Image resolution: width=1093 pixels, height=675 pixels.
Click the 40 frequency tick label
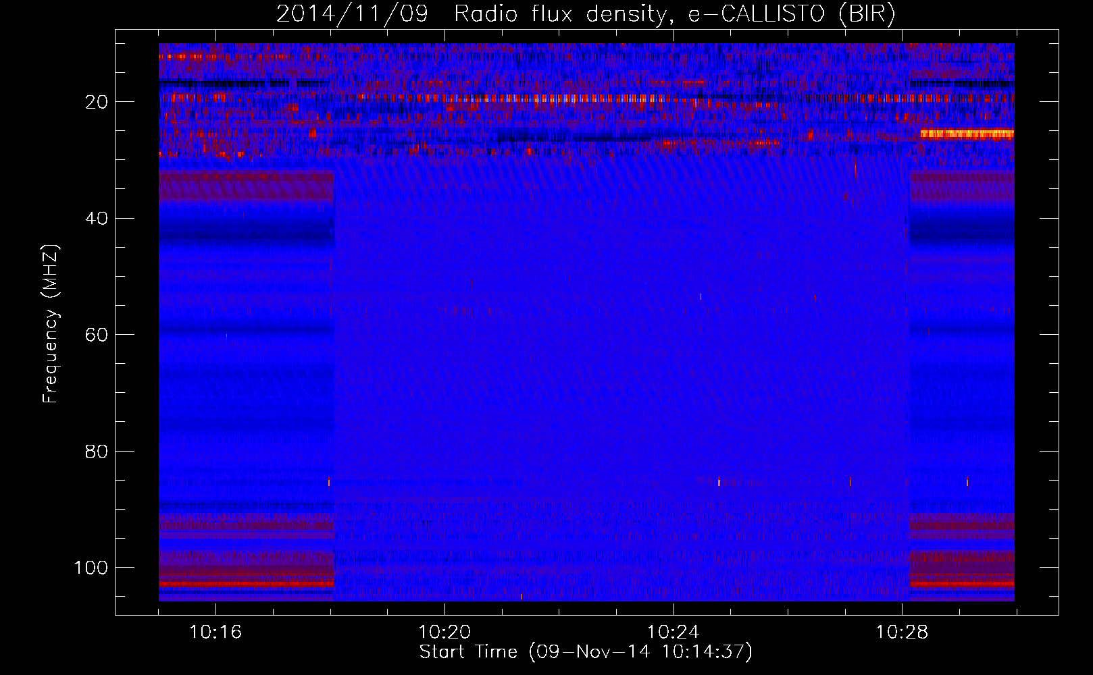click(x=97, y=219)
